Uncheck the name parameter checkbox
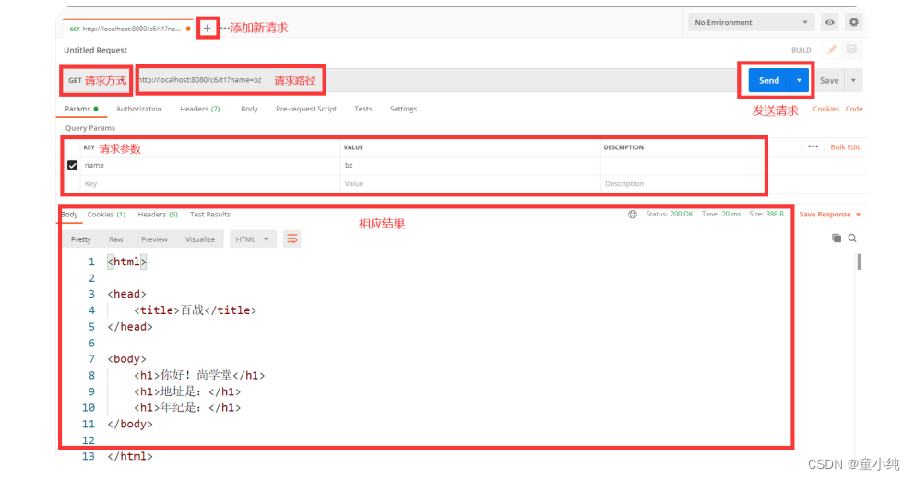The height and width of the screenshot is (479, 914). (72, 165)
